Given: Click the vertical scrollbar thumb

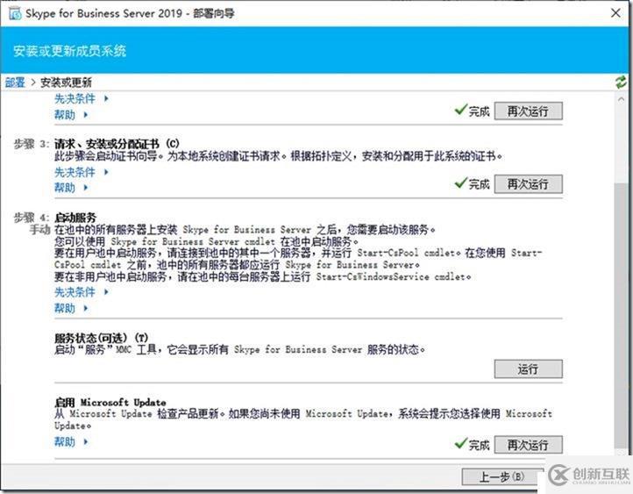Looking at the screenshot, I should 621,315.
